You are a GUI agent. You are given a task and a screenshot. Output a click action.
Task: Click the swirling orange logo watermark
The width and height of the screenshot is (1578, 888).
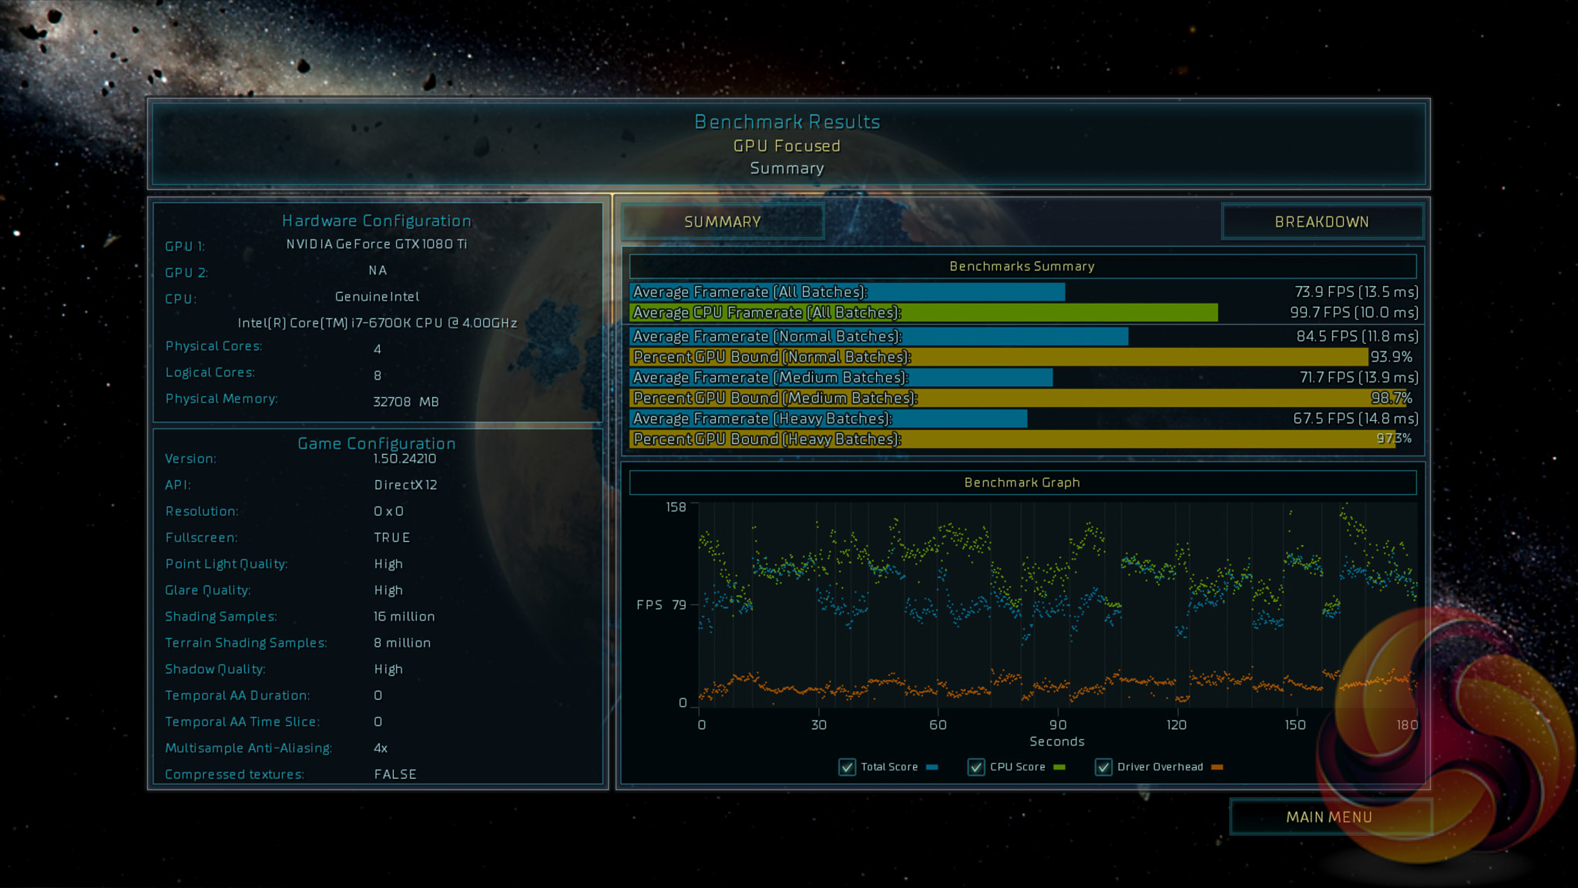(1449, 732)
